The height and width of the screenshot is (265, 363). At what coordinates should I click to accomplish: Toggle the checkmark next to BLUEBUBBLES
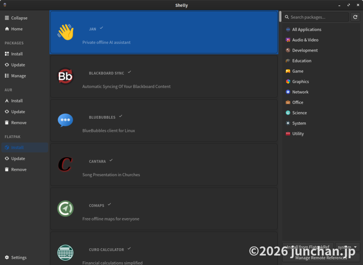(x=121, y=116)
